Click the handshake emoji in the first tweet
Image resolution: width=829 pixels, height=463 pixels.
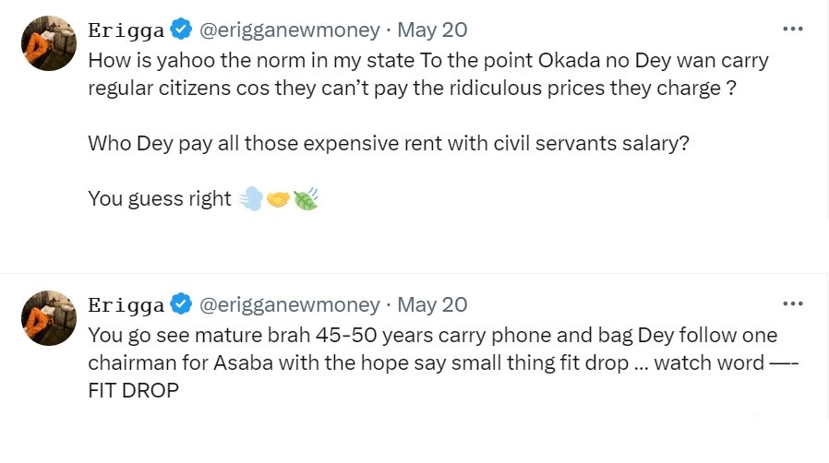(277, 198)
